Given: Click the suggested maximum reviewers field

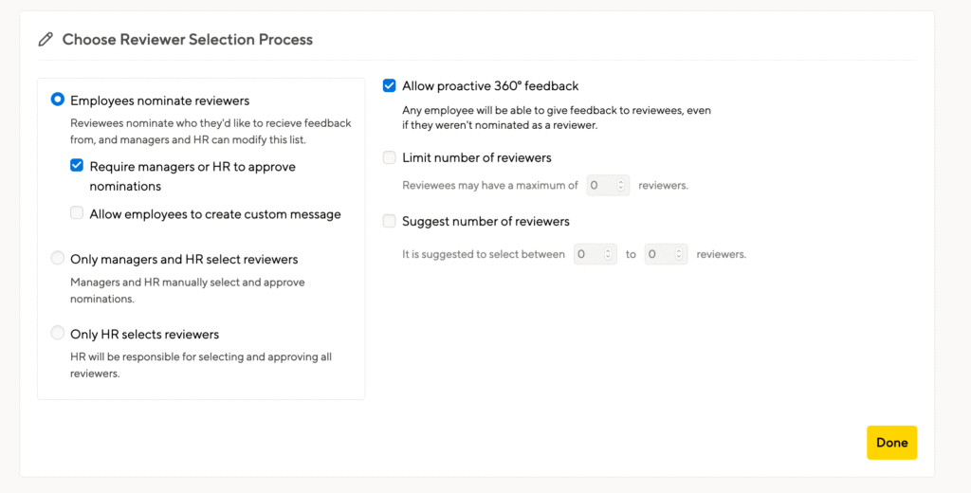Looking at the screenshot, I should (x=666, y=254).
